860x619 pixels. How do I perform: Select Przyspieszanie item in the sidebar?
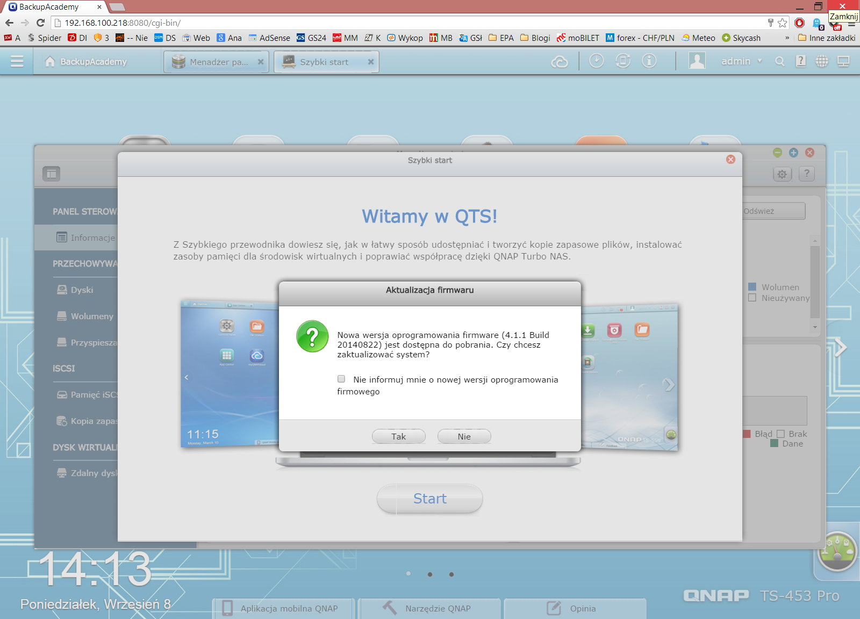coord(86,342)
